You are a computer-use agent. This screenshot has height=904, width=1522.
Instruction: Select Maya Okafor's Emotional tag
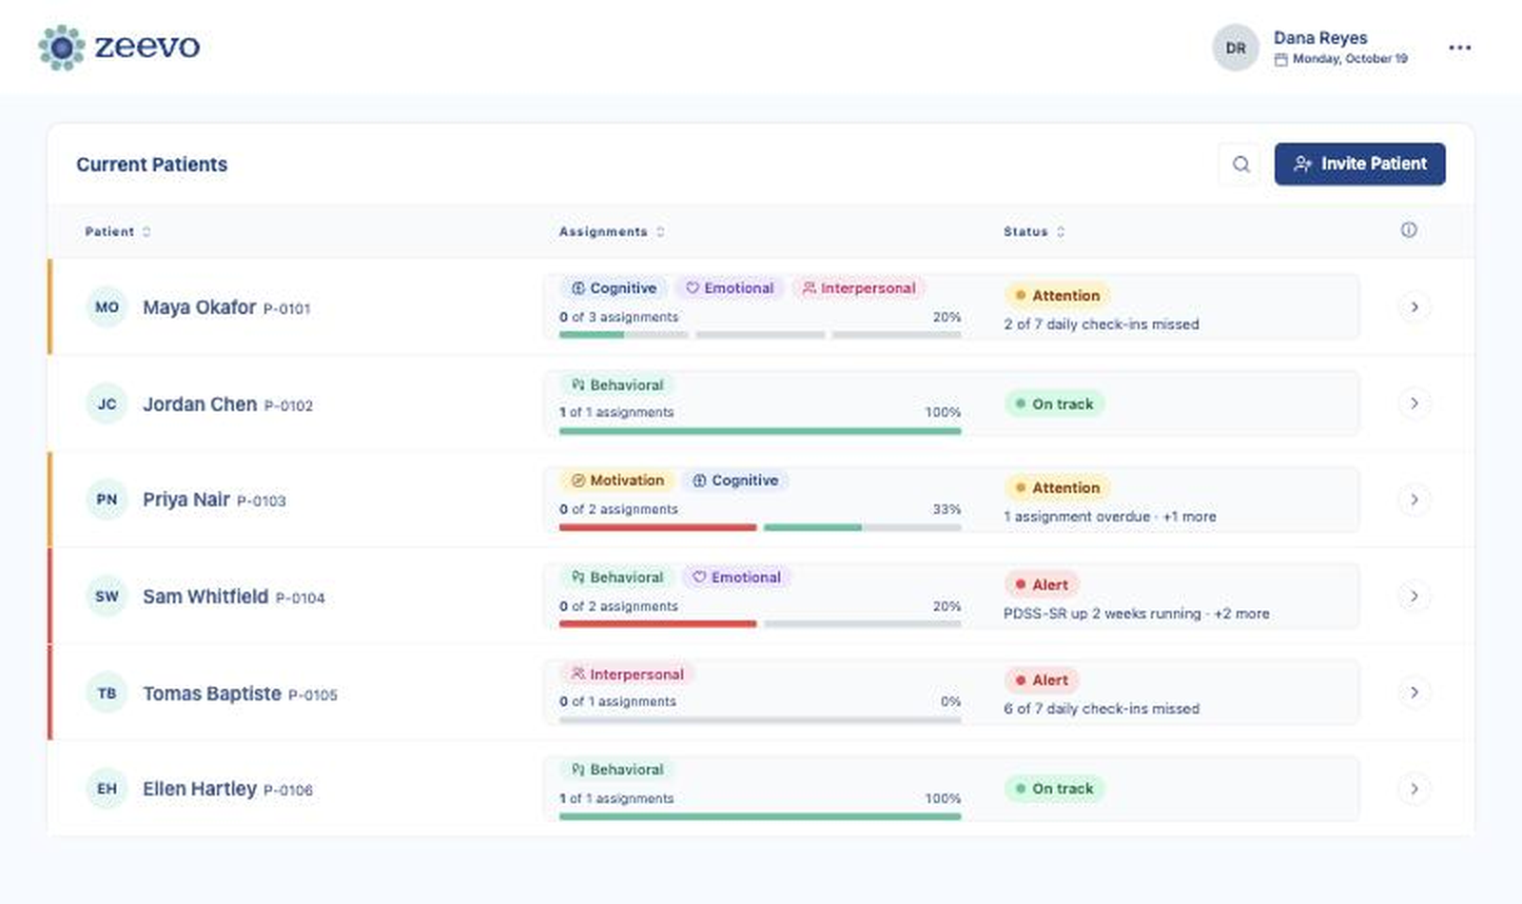click(730, 288)
